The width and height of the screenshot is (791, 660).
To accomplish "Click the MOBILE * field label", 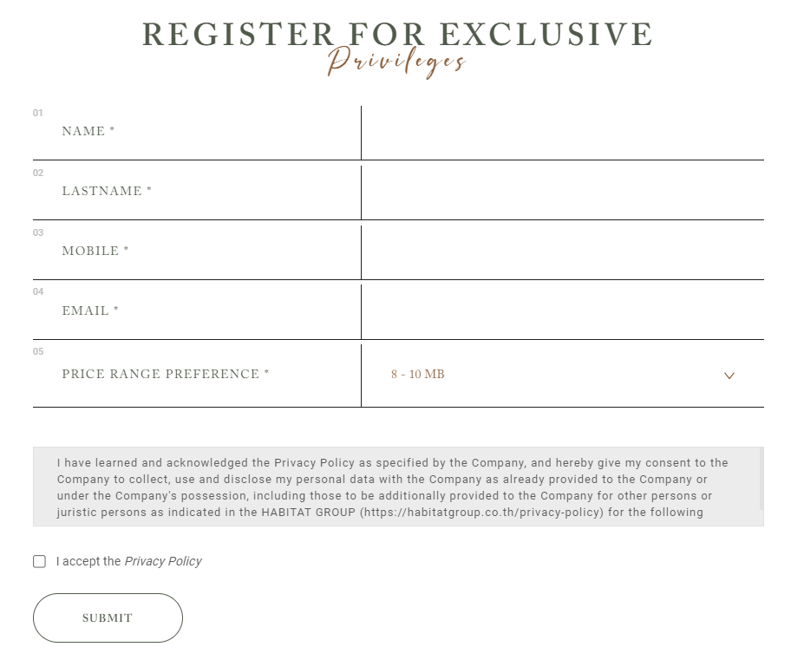I will (x=95, y=252).
